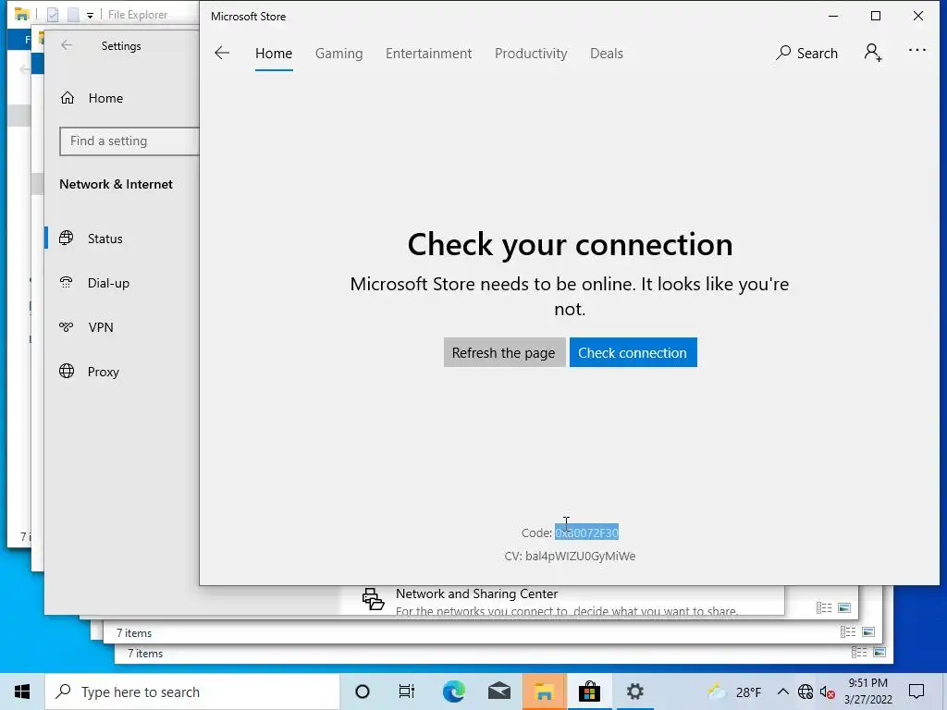Maximize the Microsoft Store window
Viewport: 947px width, 710px height.
tap(876, 17)
